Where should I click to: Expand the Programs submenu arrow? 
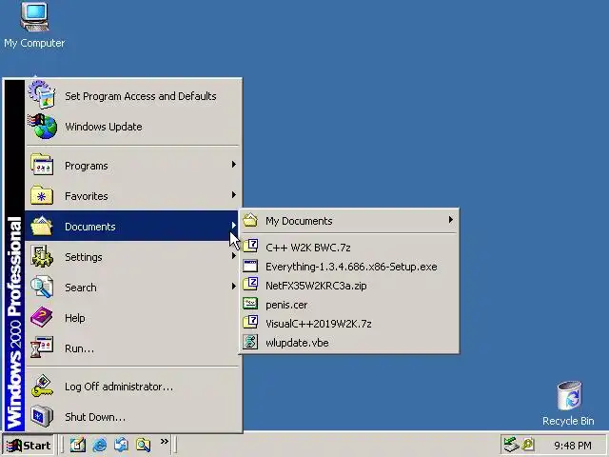point(233,165)
